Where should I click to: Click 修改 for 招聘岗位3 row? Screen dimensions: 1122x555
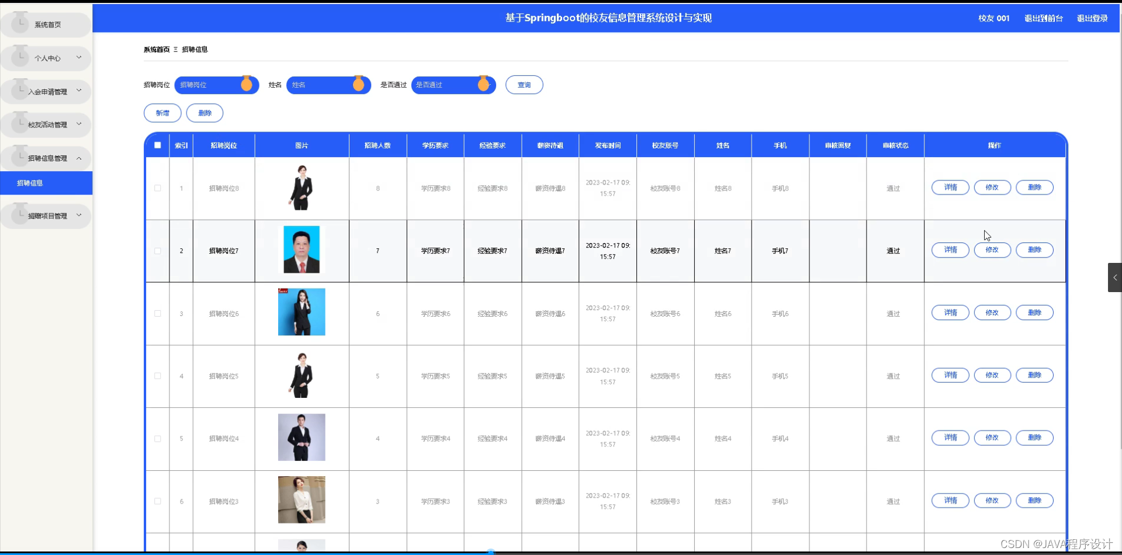(992, 501)
